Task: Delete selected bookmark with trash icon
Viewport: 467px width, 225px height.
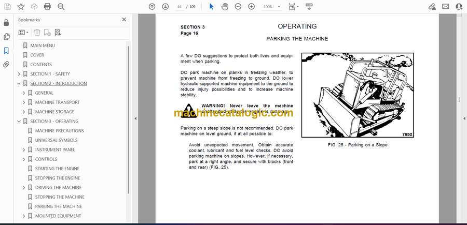Action: point(37,33)
